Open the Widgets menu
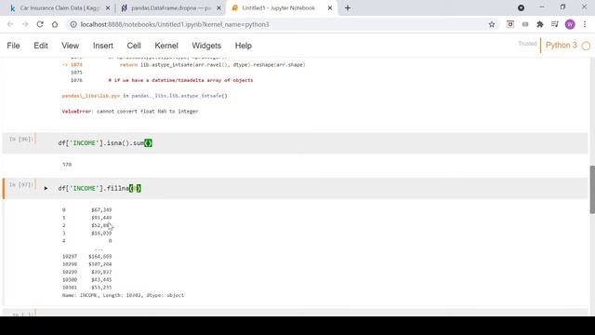The image size is (595, 335). click(206, 46)
